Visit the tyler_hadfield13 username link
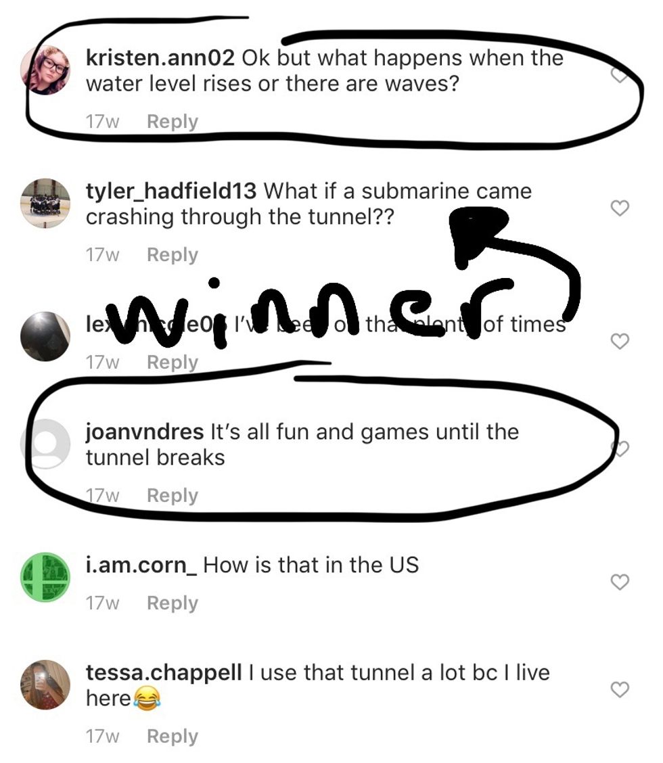The width and height of the screenshot is (663, 763). [x=171, y=191]
